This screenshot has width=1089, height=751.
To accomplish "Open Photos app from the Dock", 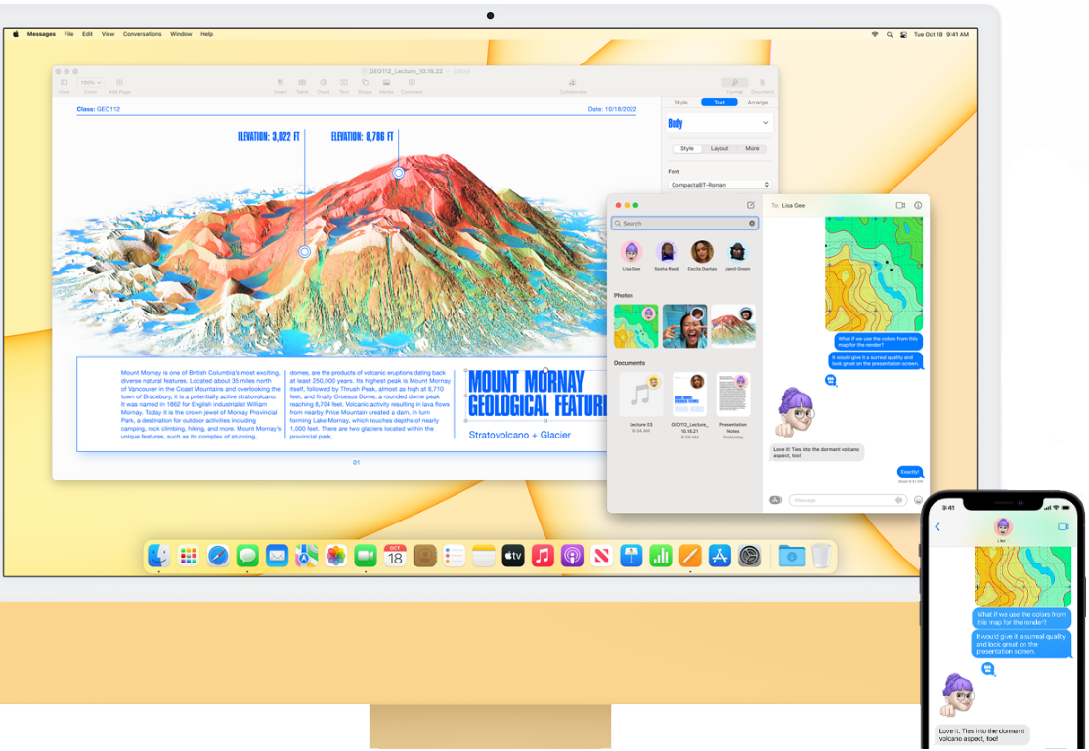I will 336,556.
